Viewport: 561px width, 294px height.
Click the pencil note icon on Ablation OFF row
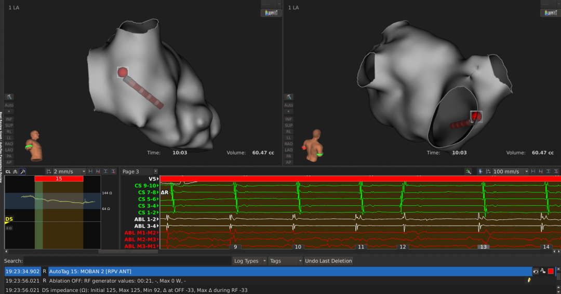click(529, 281)
